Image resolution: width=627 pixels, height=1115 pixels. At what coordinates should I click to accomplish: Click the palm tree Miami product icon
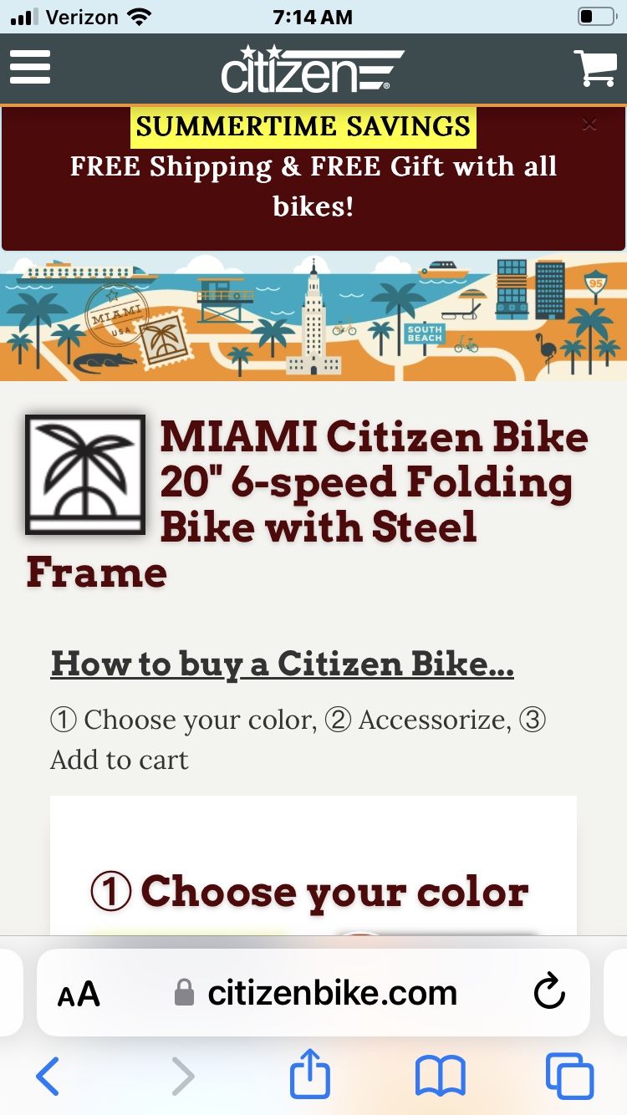click(x=84, y=473)
